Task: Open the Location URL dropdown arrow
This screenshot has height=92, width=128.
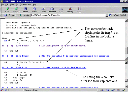Action: click(107, 15)
